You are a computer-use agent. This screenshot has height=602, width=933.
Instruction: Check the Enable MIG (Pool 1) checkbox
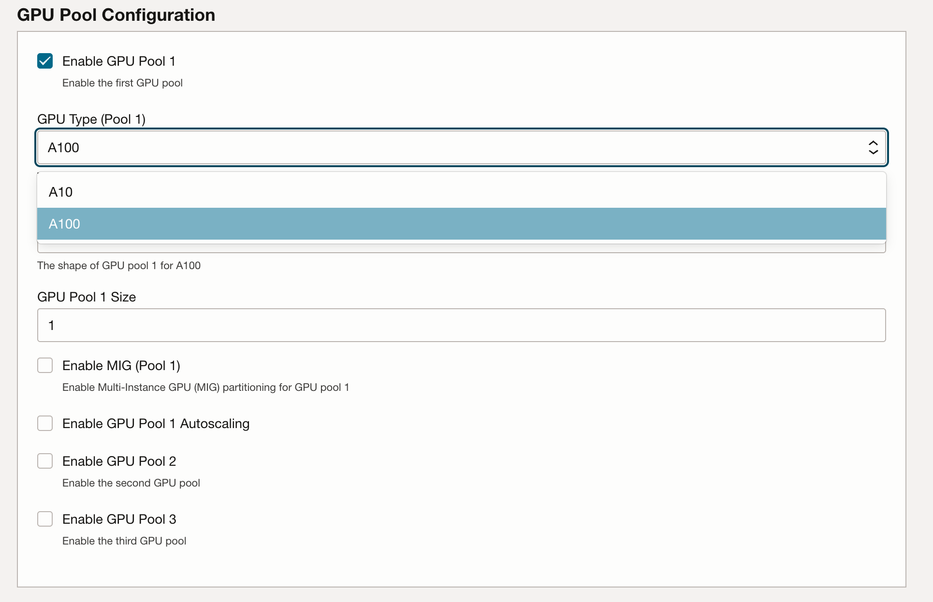pos(44,365)
